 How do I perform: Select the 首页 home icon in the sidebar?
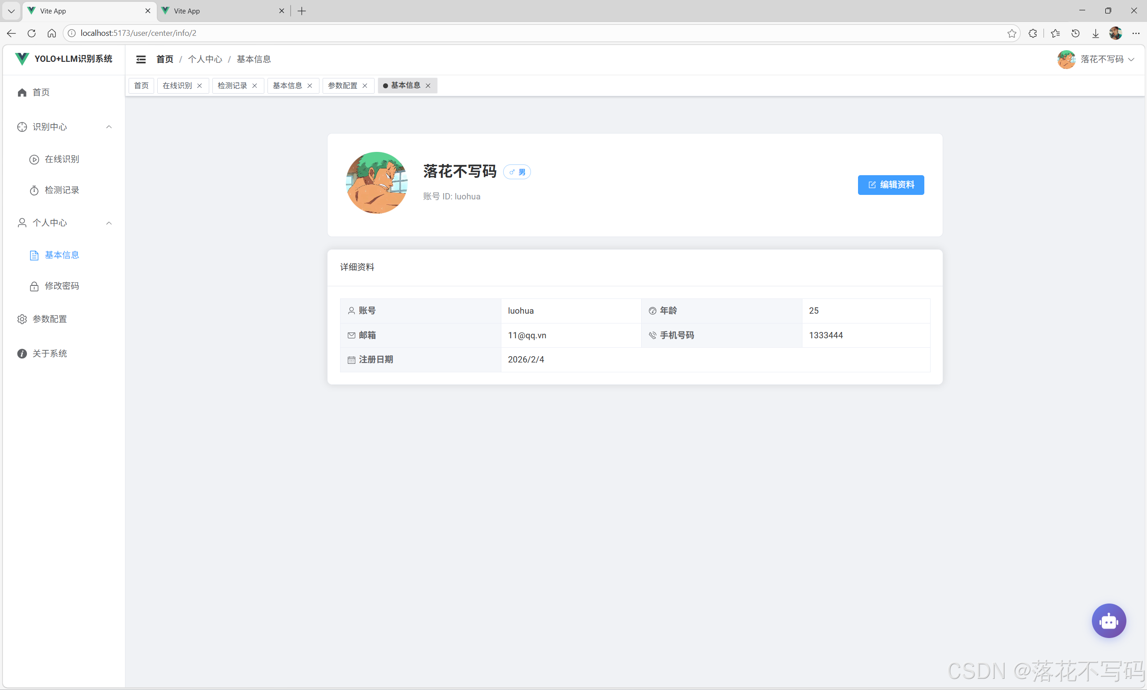click(x=22, y=93)
